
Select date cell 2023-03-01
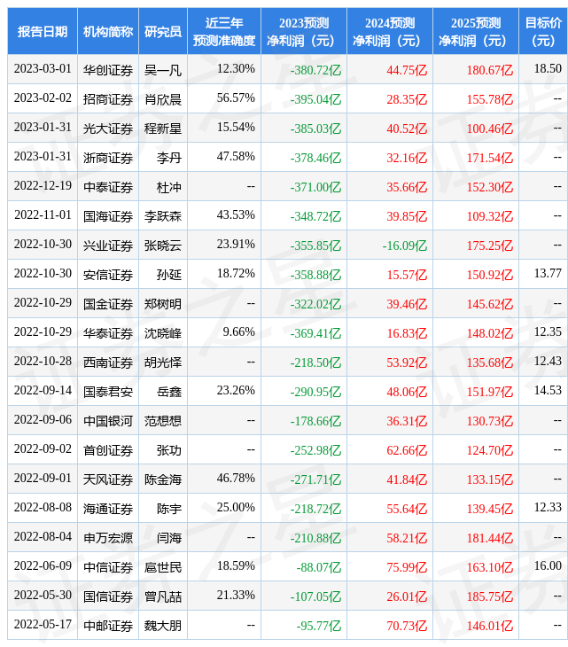(x=43, y=68)
